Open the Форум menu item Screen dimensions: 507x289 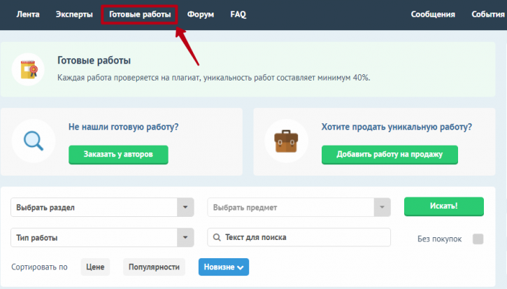pos(201,15)
